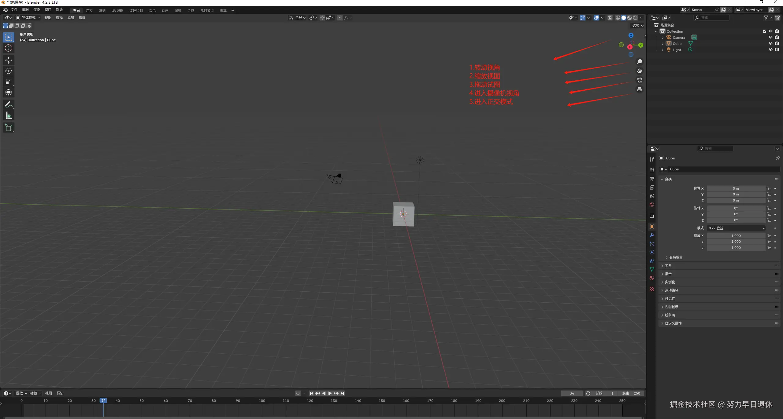Select the Scale tool

pyautogui.click(x=9, y=82)
